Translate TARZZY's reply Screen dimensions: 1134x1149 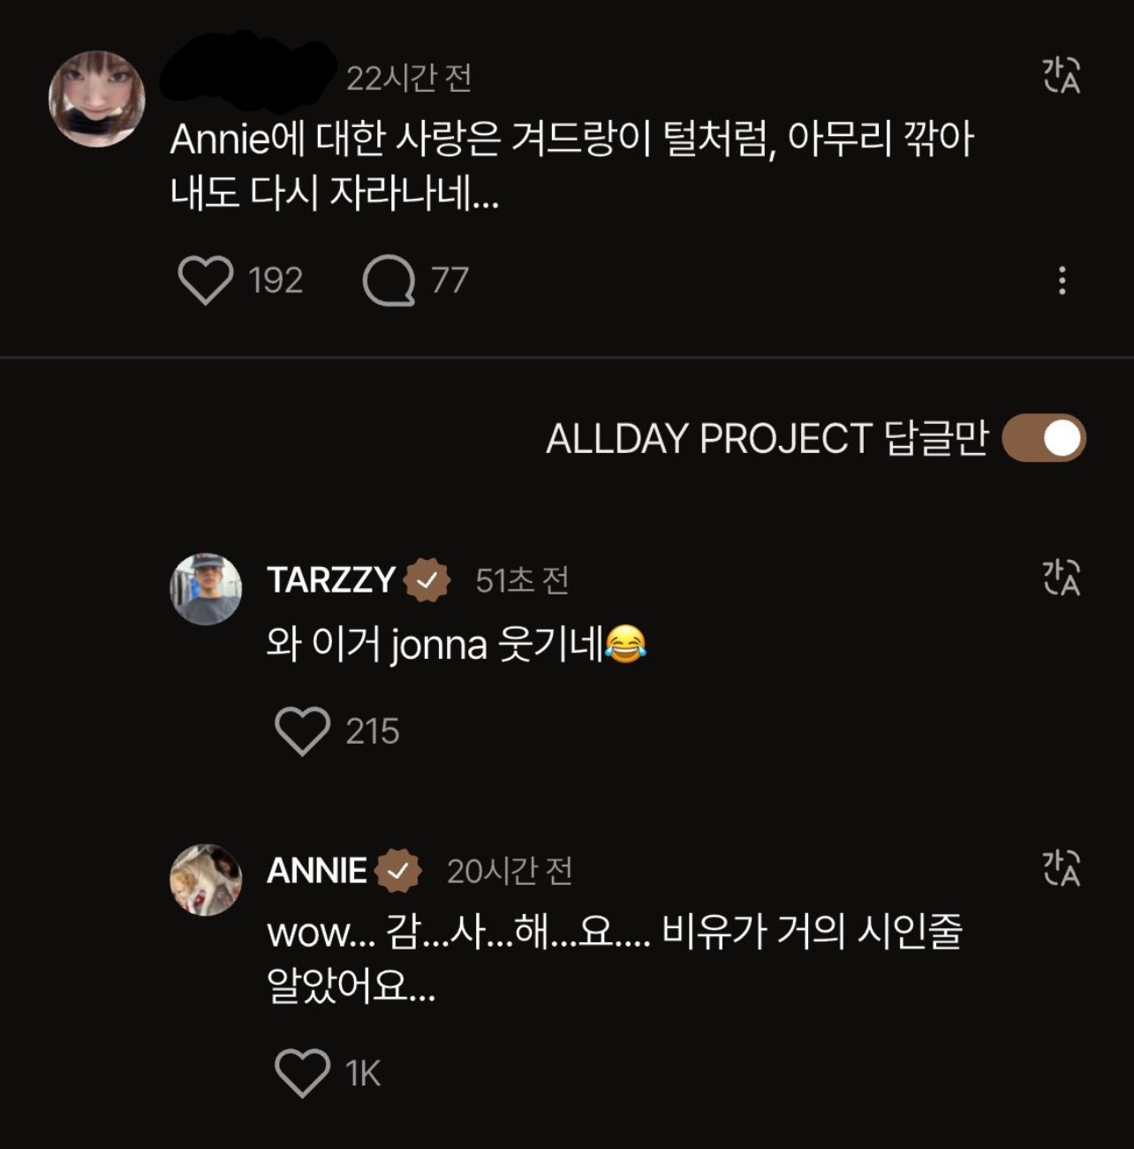[1062, 578]
